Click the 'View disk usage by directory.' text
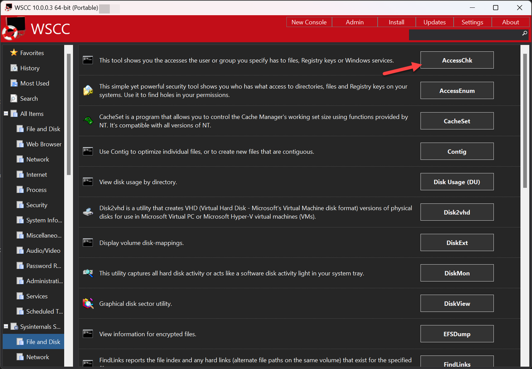This screenshot has height=369, width=532. 138,182
